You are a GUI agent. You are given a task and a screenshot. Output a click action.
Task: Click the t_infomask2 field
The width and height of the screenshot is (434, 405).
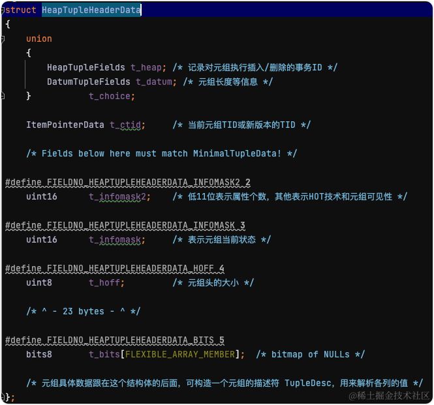(x=117, y=197)
